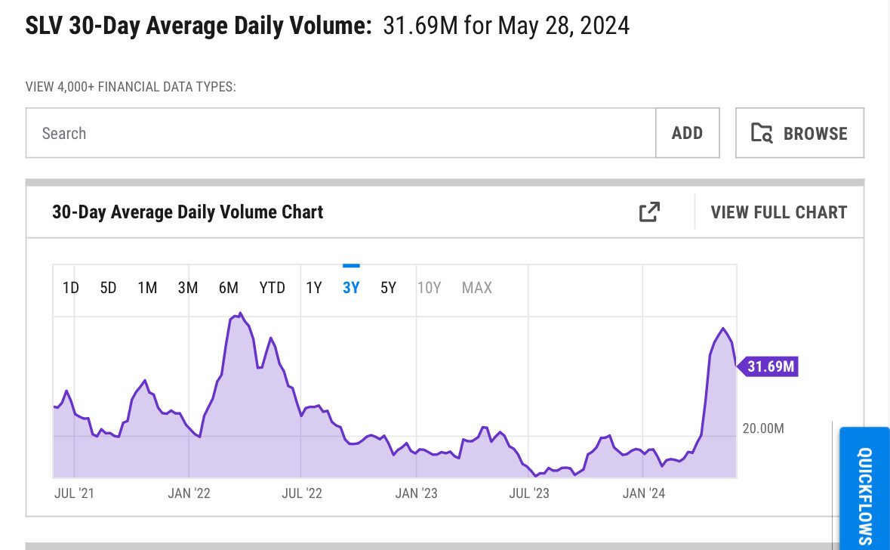Click the JAN '22 axis label
The width and height of the screenshot is (890, 550).
click(x=189, y=493)
